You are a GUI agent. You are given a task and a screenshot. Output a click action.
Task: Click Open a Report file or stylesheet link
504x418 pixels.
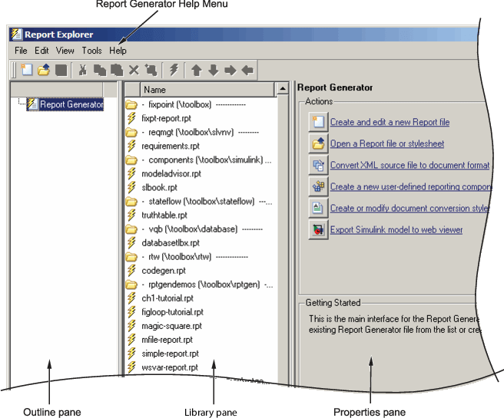point(387,143)
